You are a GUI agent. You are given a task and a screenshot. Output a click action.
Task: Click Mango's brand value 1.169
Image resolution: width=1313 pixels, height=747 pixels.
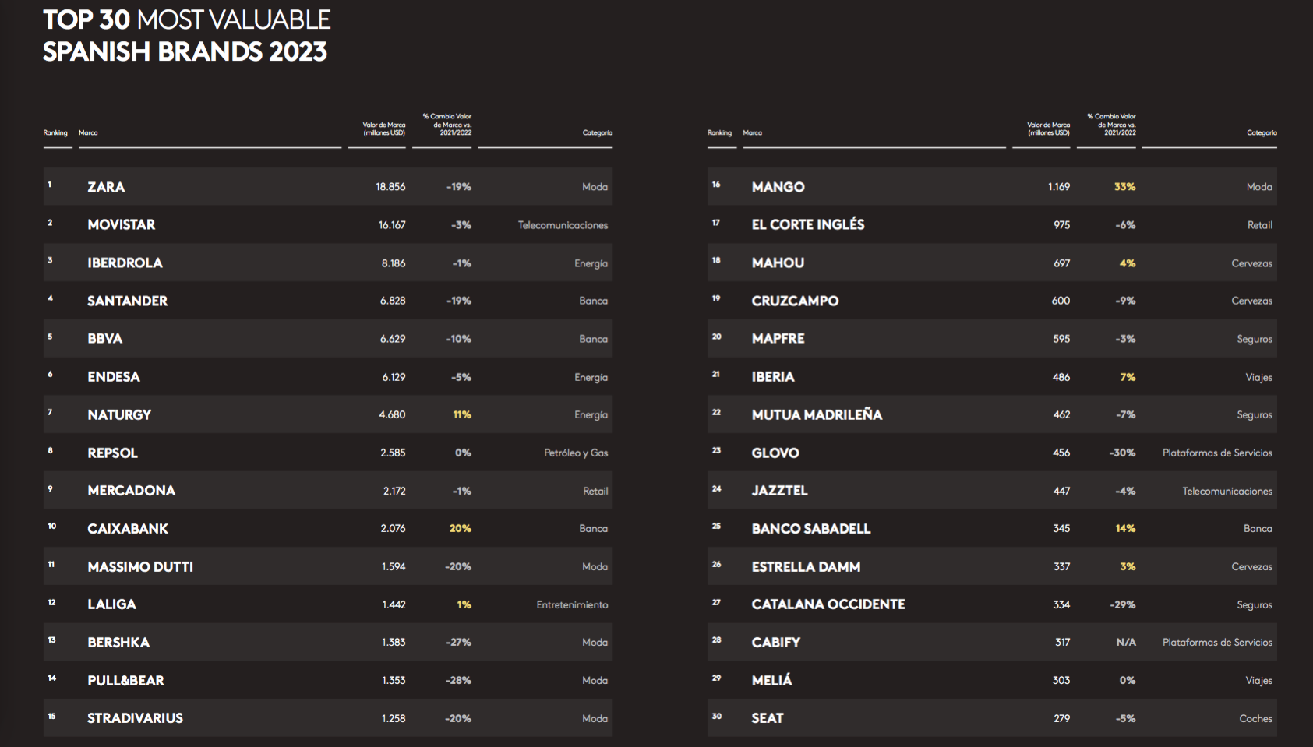(x=1059, y=187)
